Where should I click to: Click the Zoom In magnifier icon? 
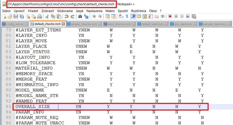94,17
